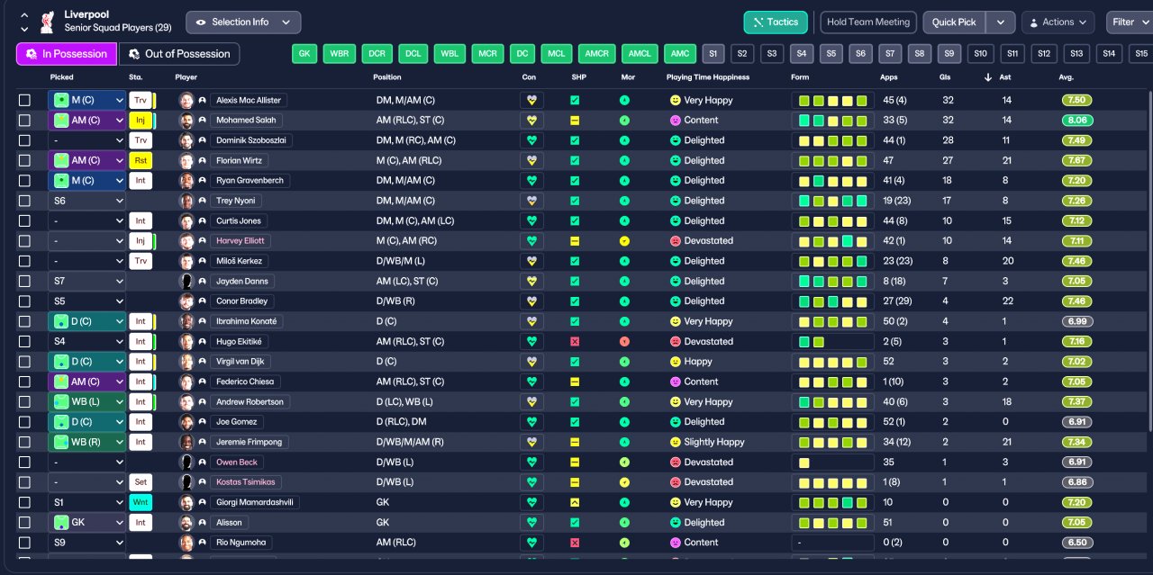Click the sort arrow next to Gls
This screenshot has width=1153, height=575.
(988, 77)
